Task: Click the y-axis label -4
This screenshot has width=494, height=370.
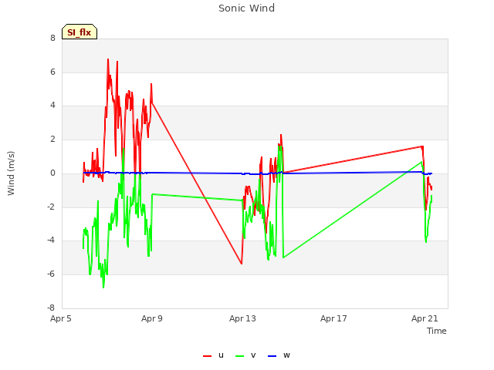Action: click(x=52, y=240)
